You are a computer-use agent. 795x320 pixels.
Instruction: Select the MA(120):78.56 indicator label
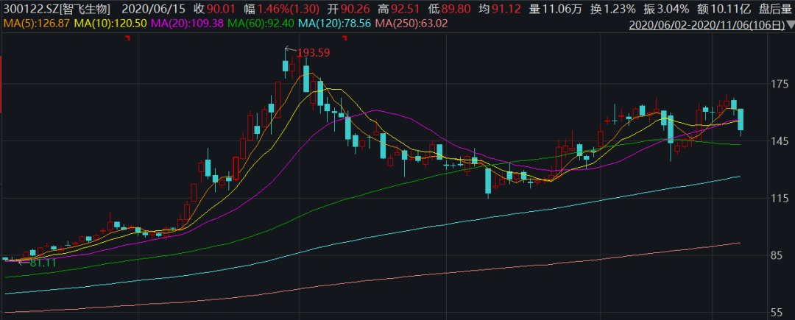point(336,24)
